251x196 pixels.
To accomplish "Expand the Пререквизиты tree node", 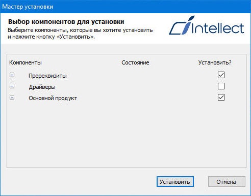I will pyautogui.click(x=12, y=75).
